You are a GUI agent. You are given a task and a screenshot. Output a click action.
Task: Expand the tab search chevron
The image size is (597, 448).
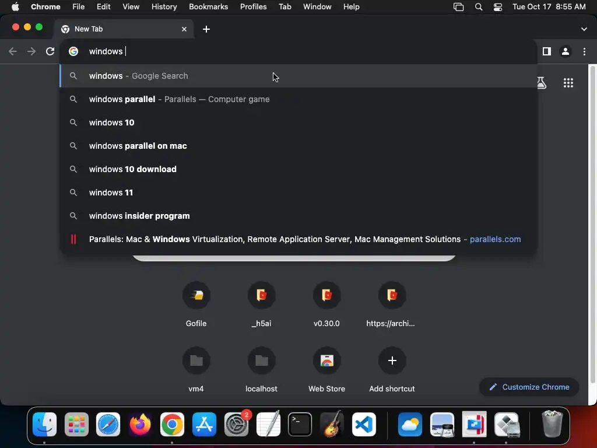584,29
